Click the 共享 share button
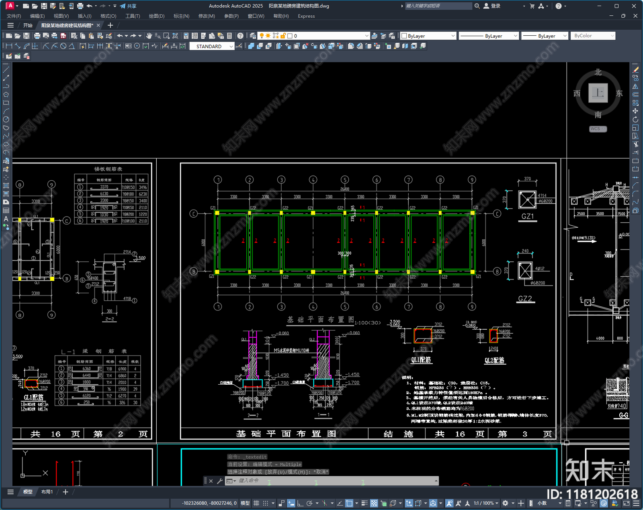Screen dimensions: 643x510 point(128,6)
